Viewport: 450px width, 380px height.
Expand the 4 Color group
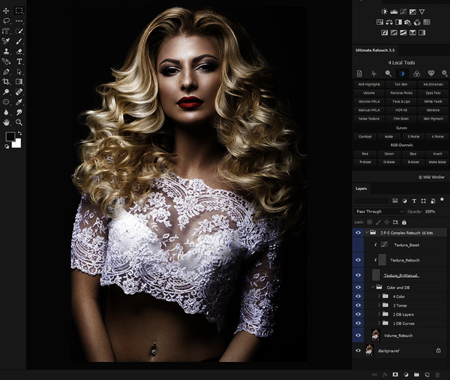pos(379,296)
